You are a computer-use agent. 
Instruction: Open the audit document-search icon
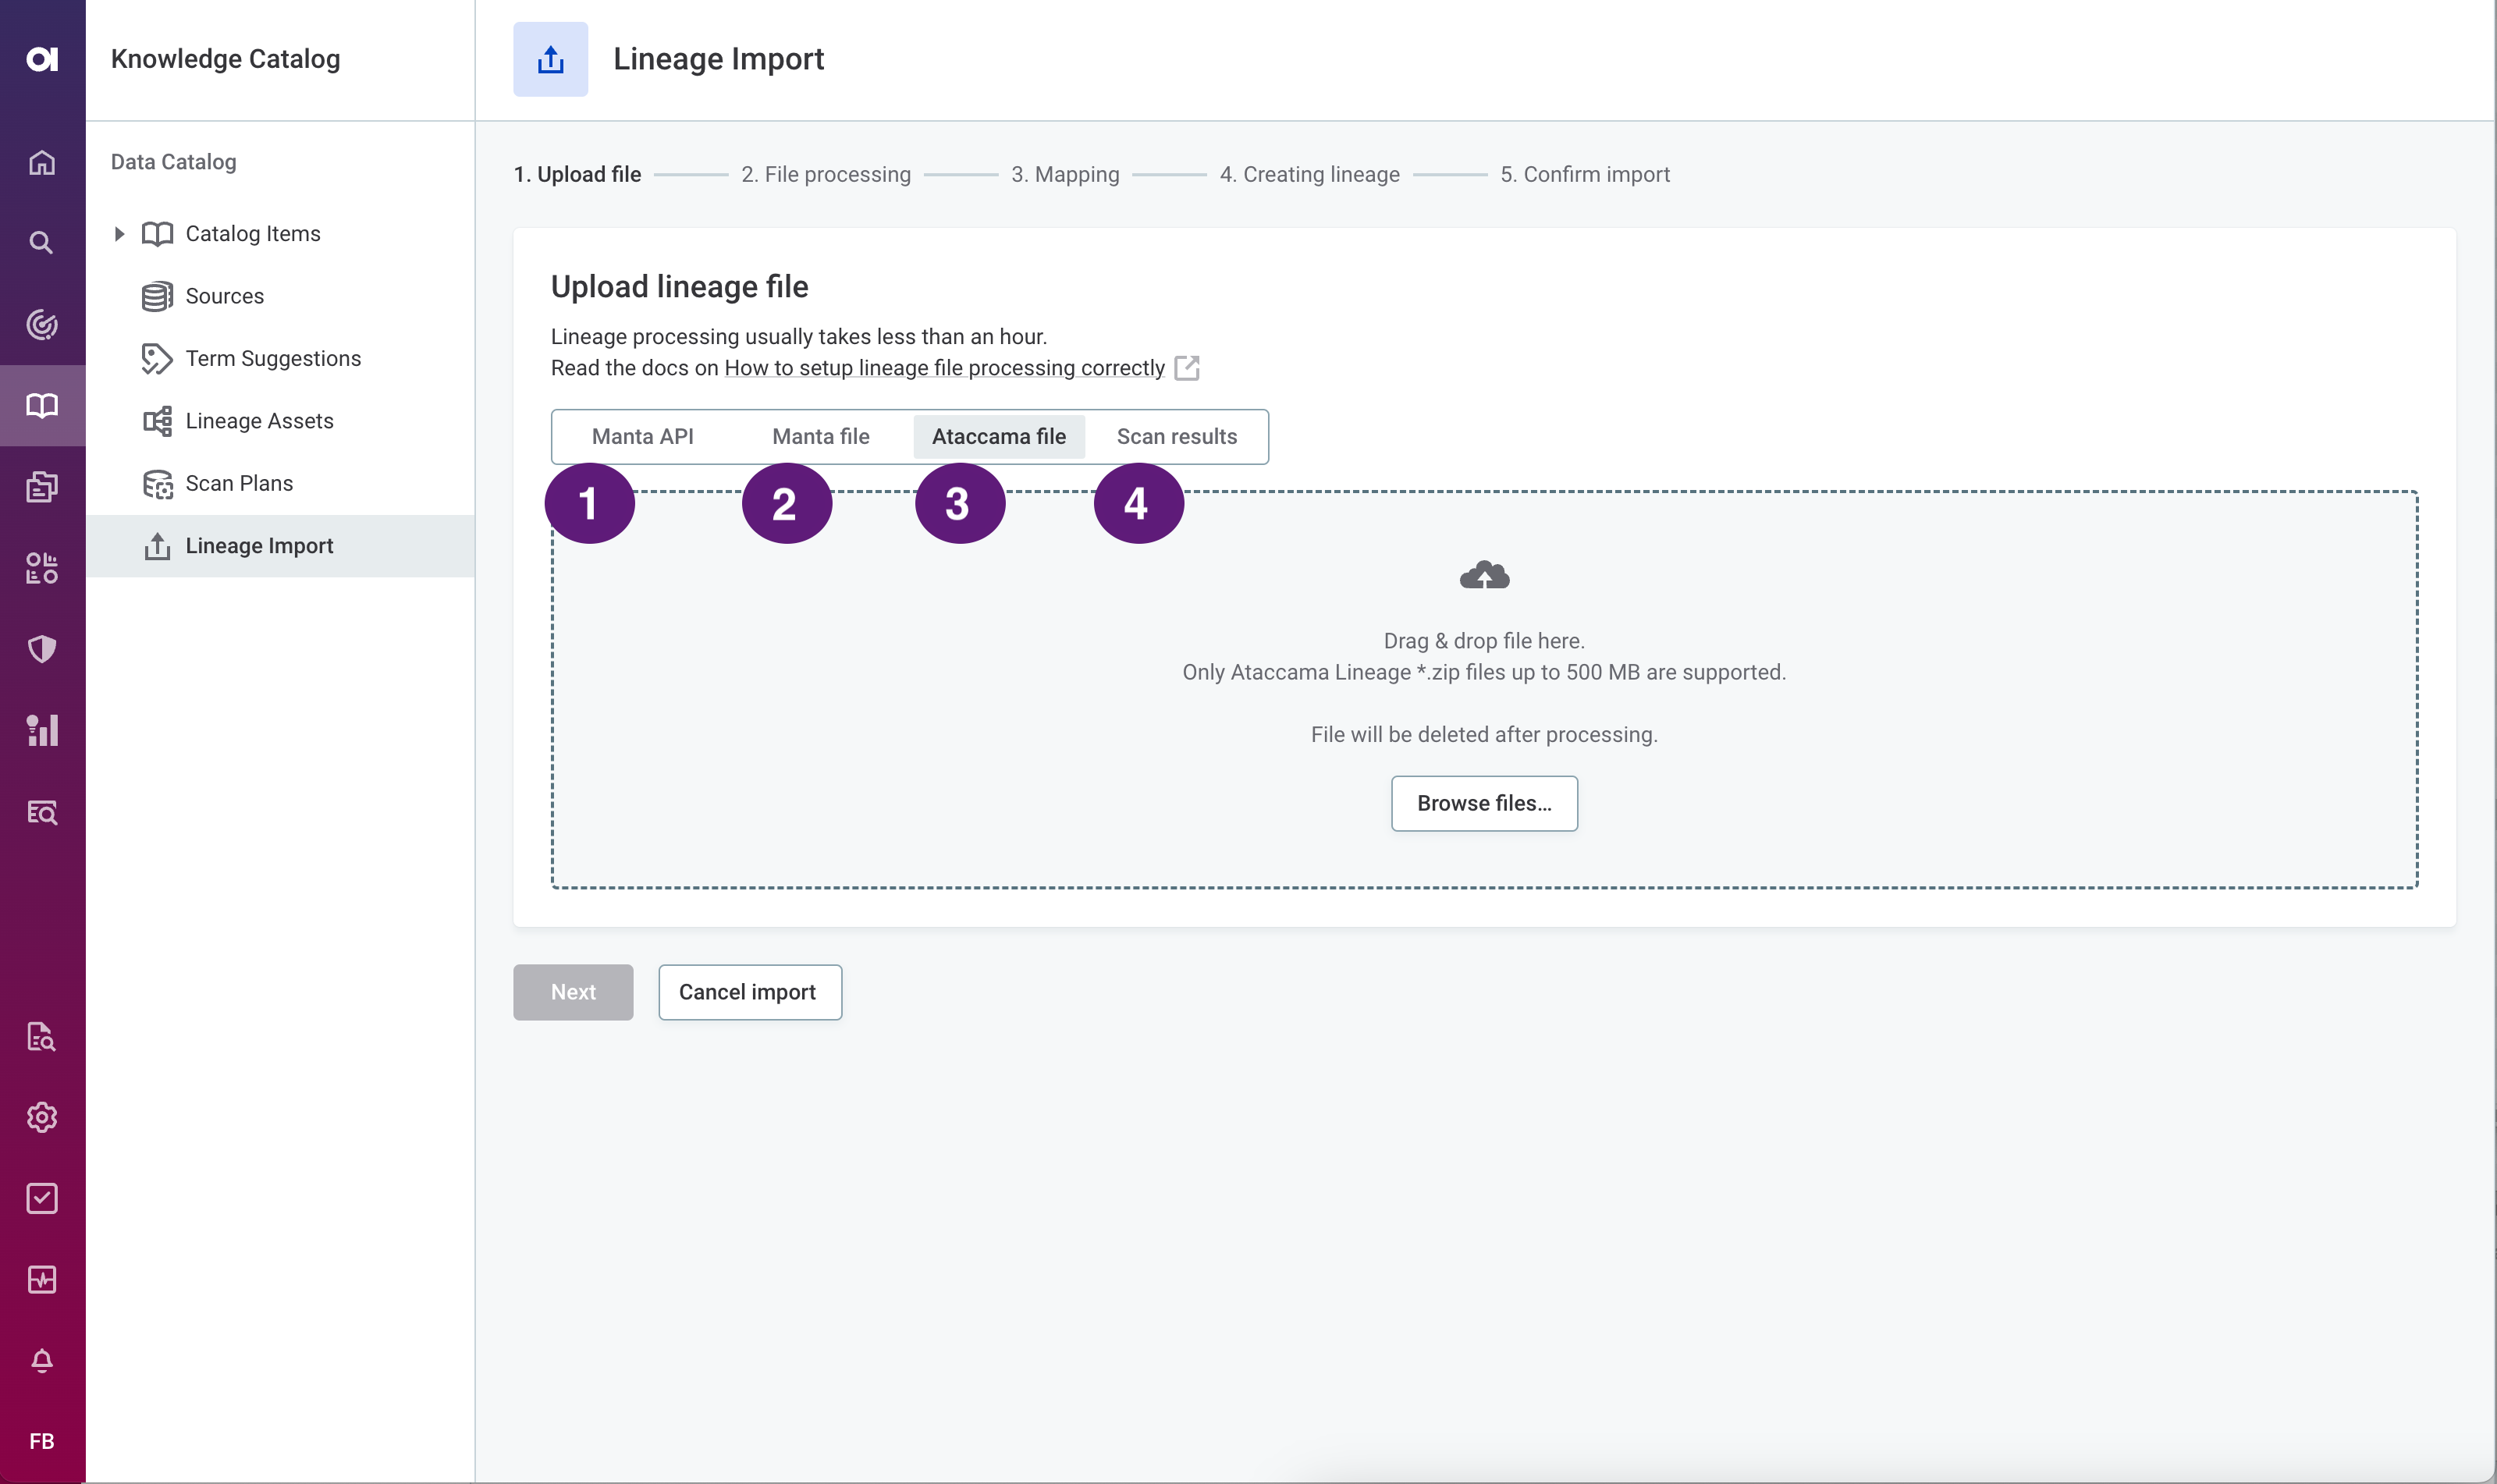[x=43, y=1038]
